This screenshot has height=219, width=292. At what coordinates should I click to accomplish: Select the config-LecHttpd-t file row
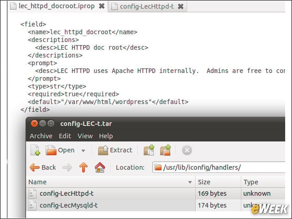pos(156,193)
